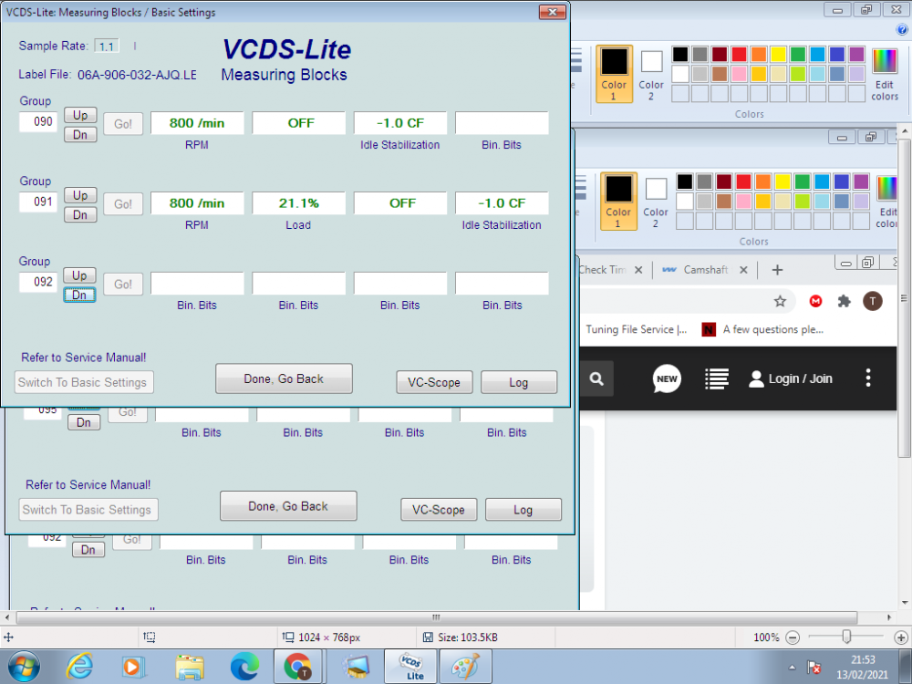
Task: Click the Sample Rate 1.1 field
Action: point(107,46)
